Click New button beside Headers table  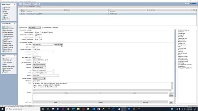tap(171, 93)
